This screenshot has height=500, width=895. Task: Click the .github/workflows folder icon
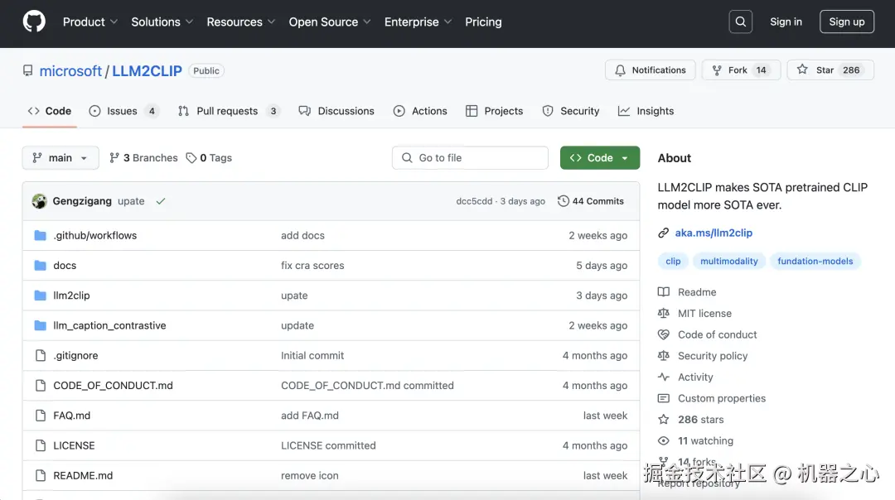(x=40, y=235)
